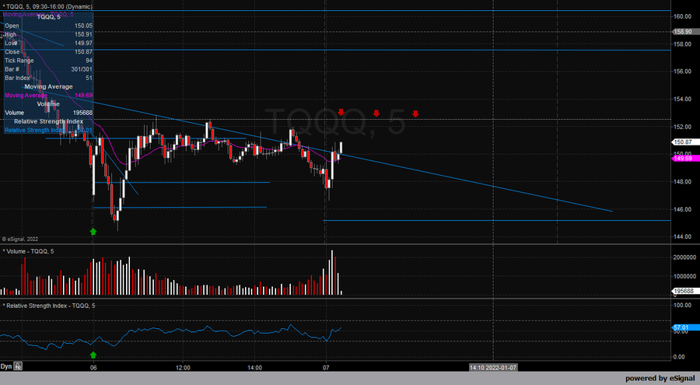Screen dimensions: 700x385
Task: Select the green up arrow in price pane
Action: coord(93,231)
